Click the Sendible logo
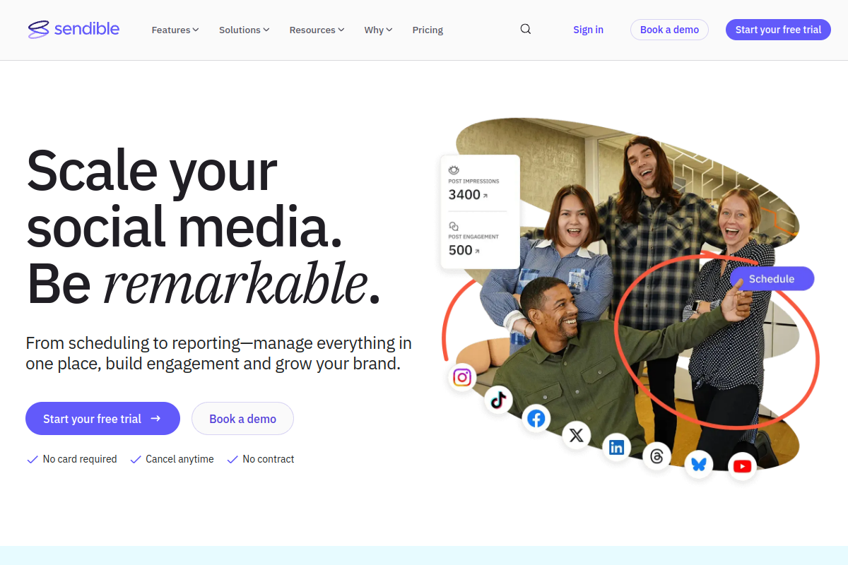 [x=73, y=29]
